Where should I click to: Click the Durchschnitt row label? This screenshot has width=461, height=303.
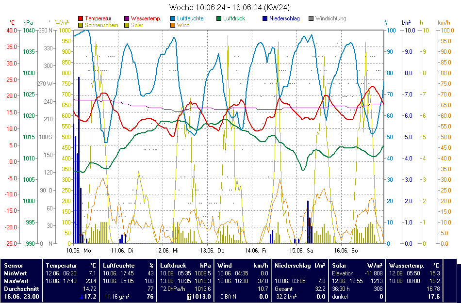pyautogui.click(x=21, y=289)
